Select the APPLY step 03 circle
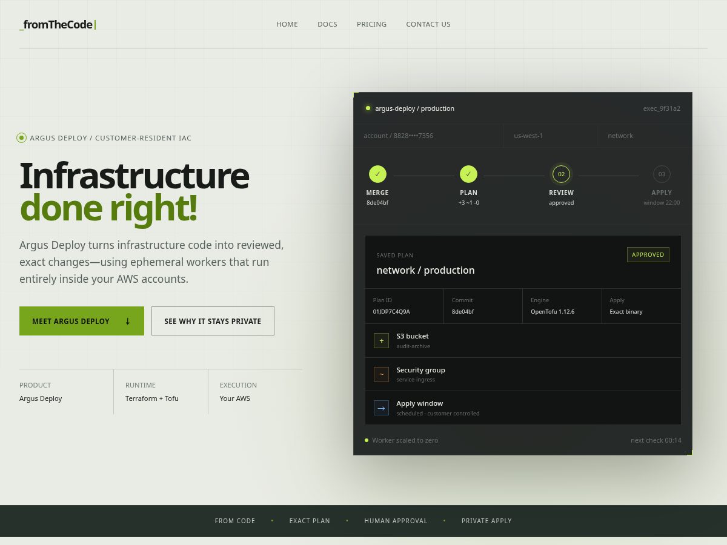The image size is (727, 545). (x=662, y=174)
